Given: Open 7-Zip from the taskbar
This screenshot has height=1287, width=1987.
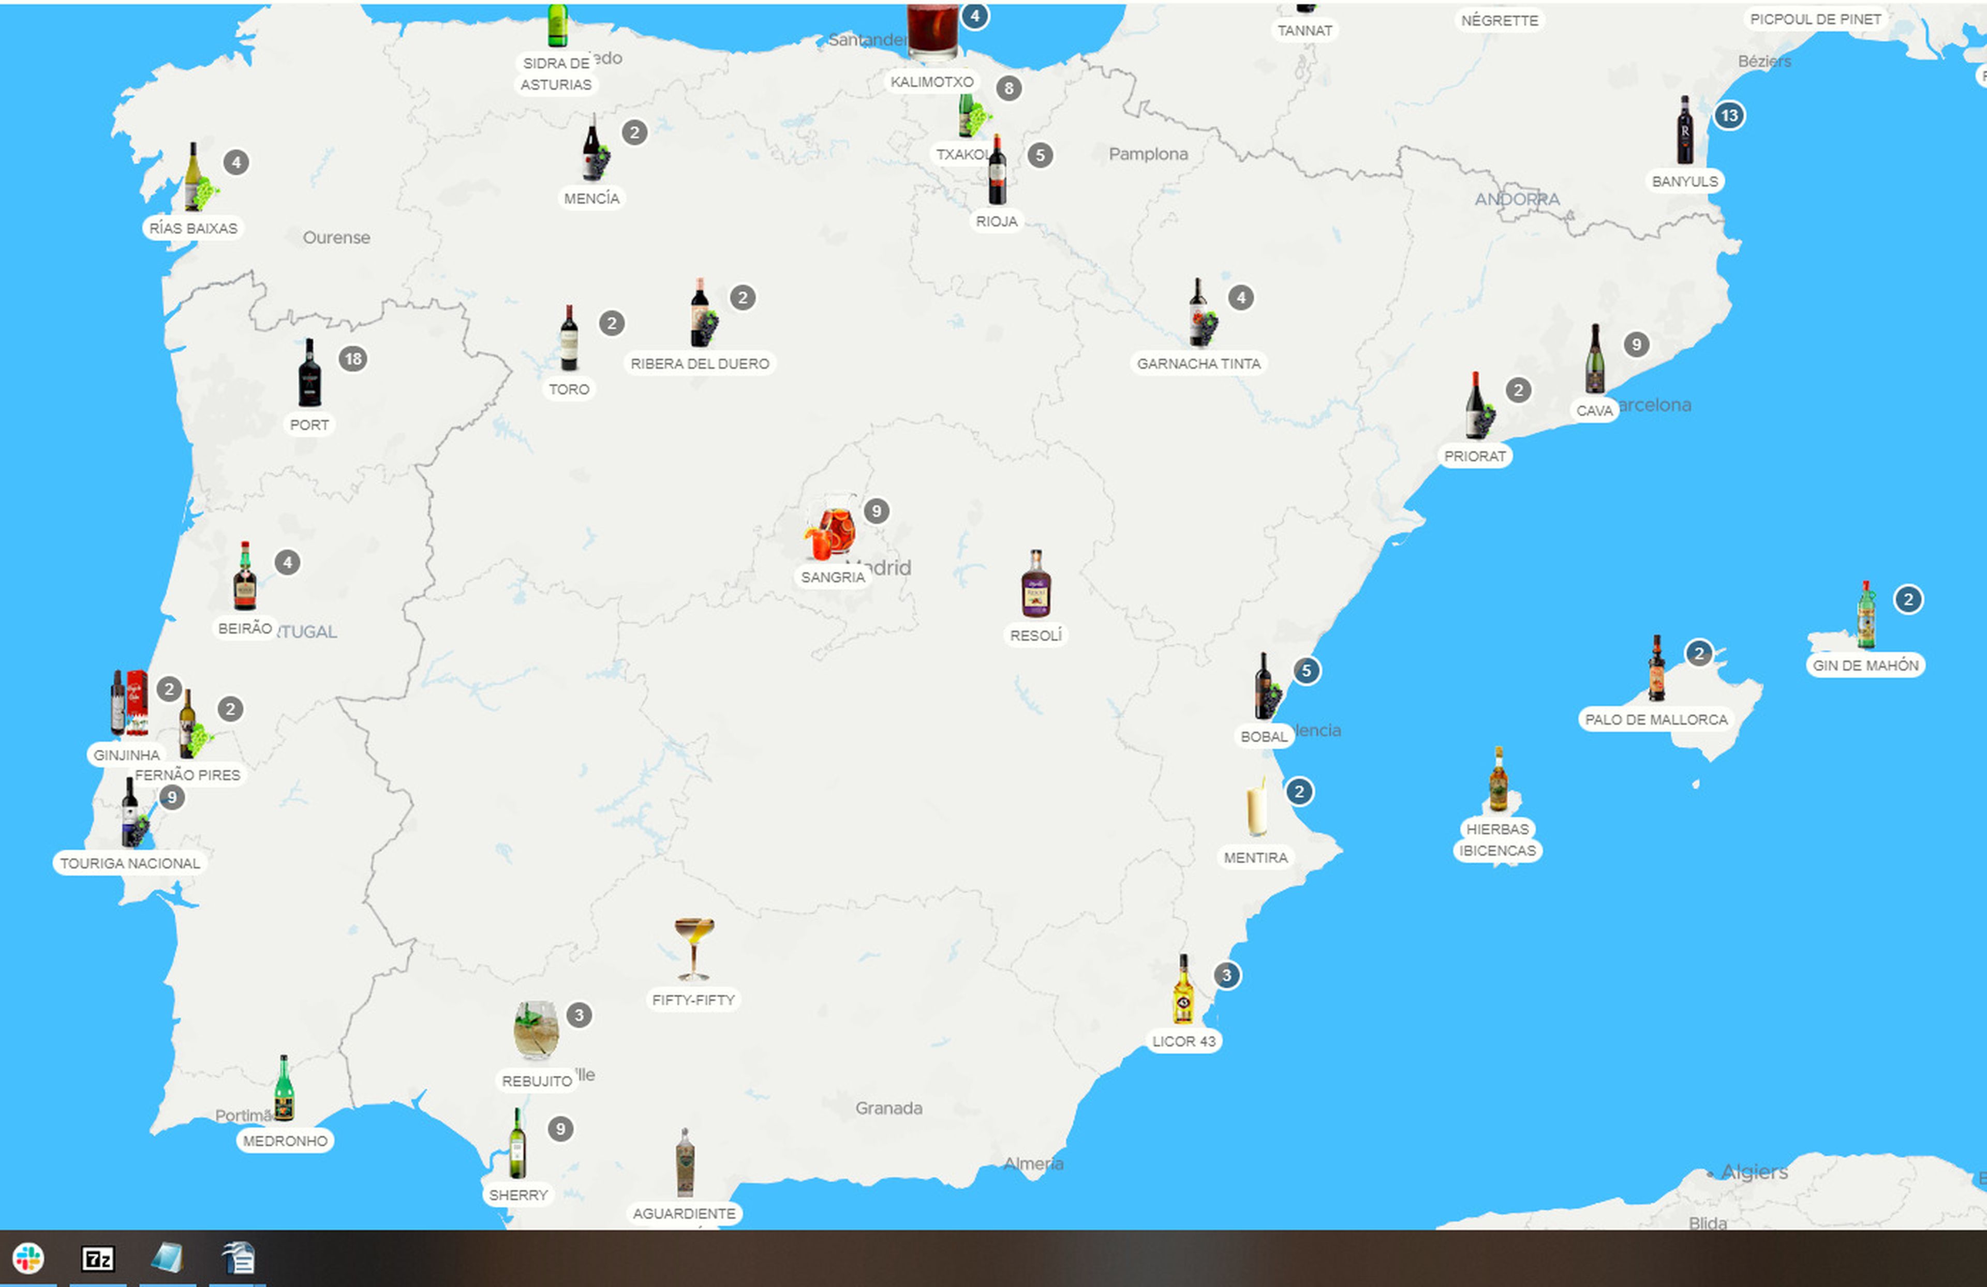Looking at the screenshot, I should (x=98, y=1258).
